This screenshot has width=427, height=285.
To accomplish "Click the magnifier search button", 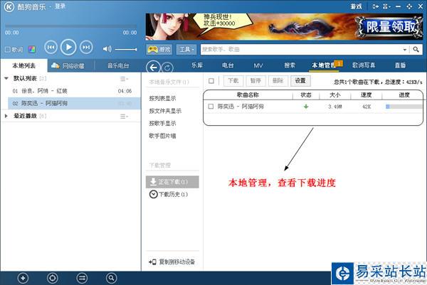I will 416,50.
